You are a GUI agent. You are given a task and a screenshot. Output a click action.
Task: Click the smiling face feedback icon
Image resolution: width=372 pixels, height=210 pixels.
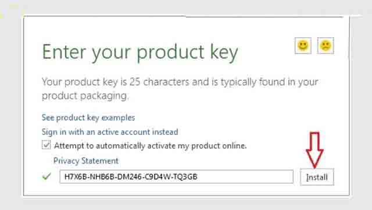[x=303, y=45]
